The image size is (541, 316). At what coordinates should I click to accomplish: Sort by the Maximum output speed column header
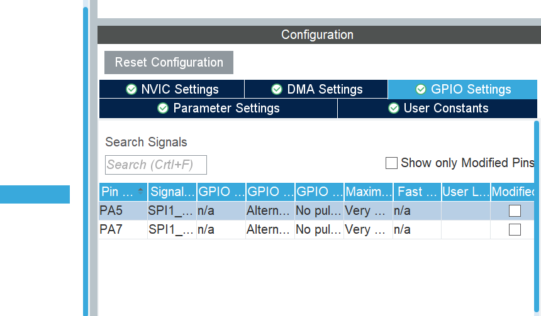pos(369,192)
